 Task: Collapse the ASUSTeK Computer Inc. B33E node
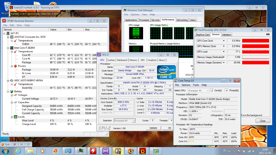pyautogui.click(x=8, y=37)
